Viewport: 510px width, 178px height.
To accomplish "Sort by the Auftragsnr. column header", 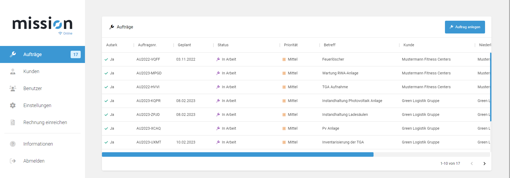I will tap(147, 45).
